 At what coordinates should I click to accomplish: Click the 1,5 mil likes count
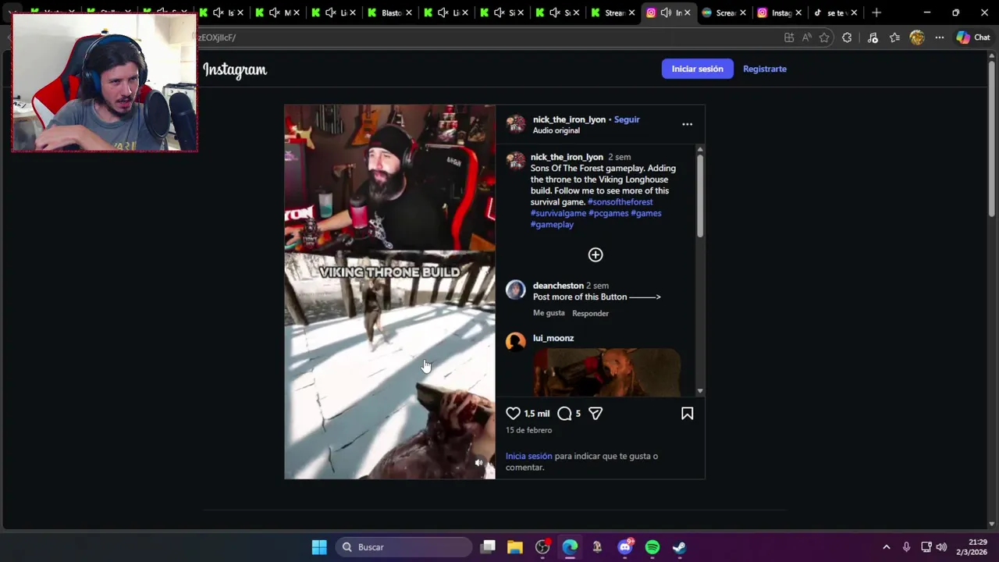pos(537,414)
